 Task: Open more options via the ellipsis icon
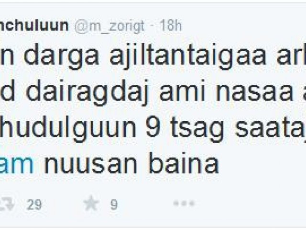(184, 203)
